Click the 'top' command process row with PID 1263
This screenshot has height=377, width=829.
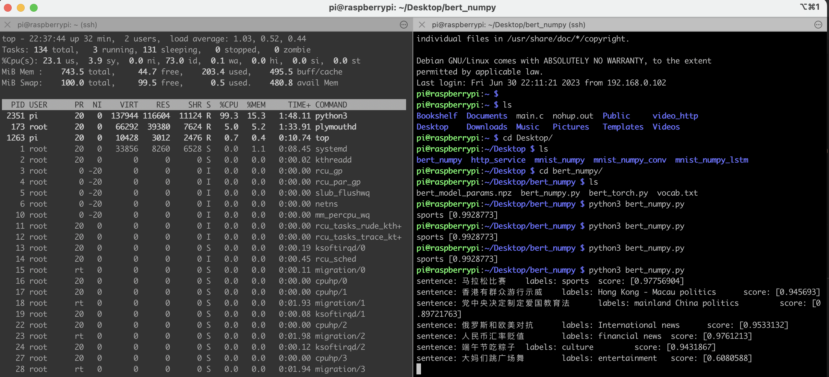[x=204, y=138]
